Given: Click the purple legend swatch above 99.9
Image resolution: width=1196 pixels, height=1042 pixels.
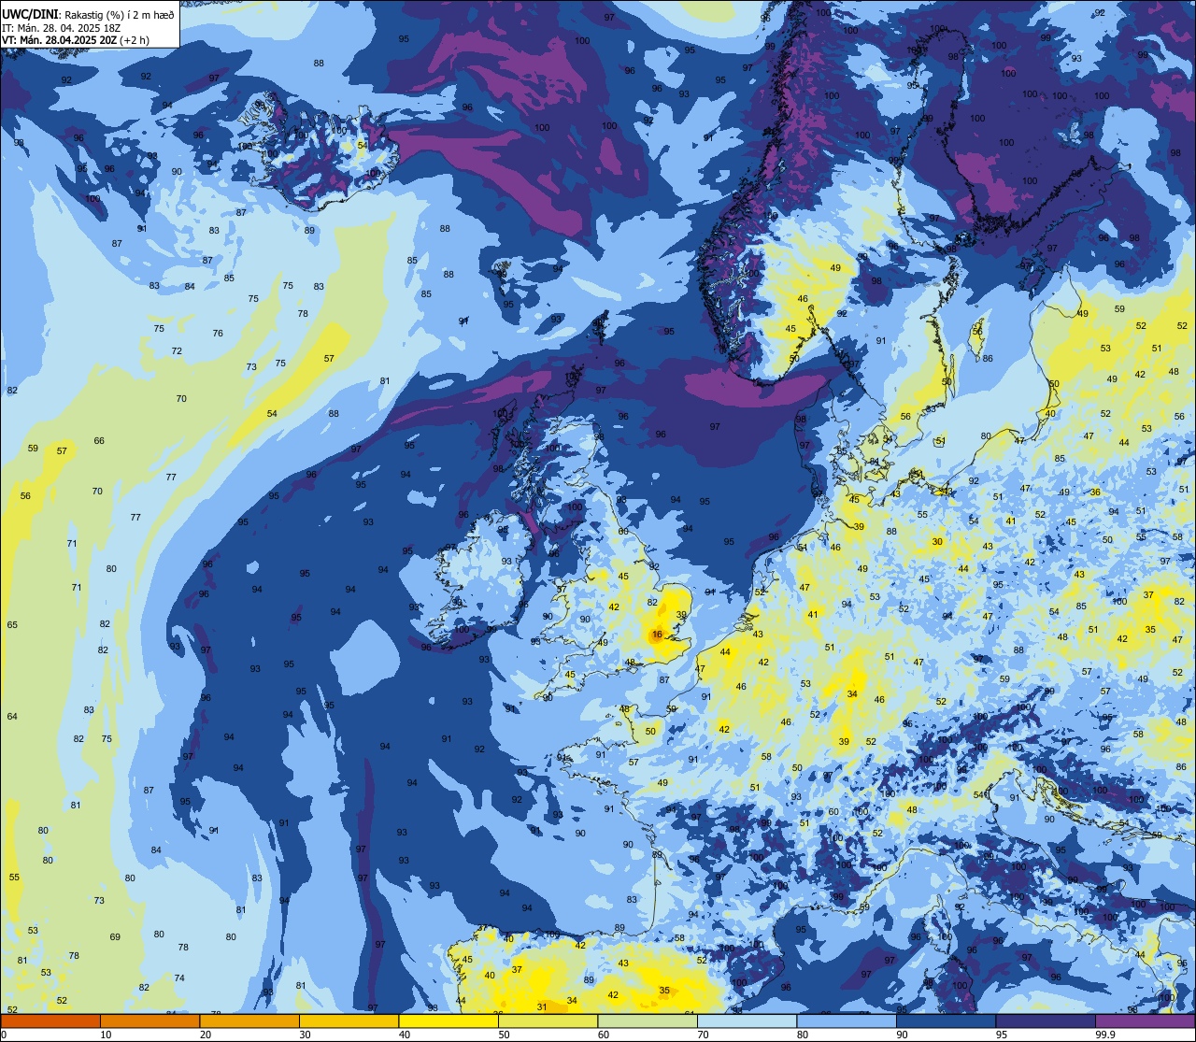Looking at the screenshot, I should coord(1146,1021).
